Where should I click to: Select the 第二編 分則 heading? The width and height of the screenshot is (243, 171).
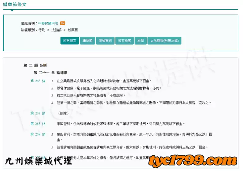35,65
